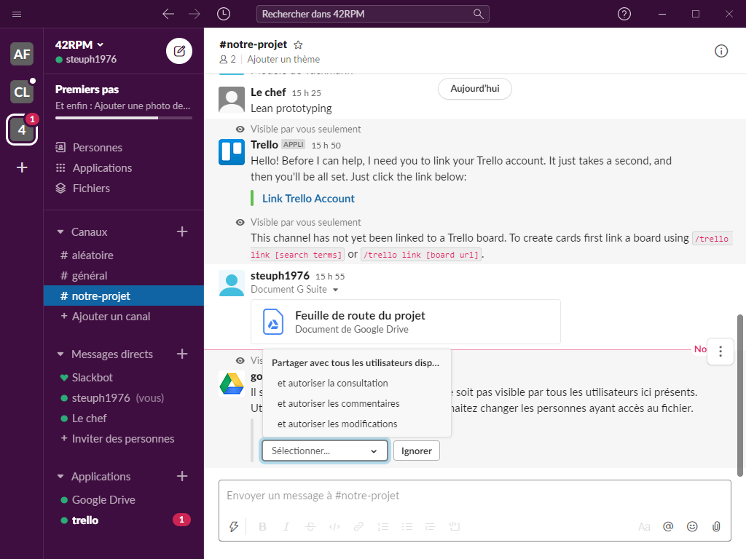Open the emoji picker
This screenshot has height=559, width=746.
point(692,526)
